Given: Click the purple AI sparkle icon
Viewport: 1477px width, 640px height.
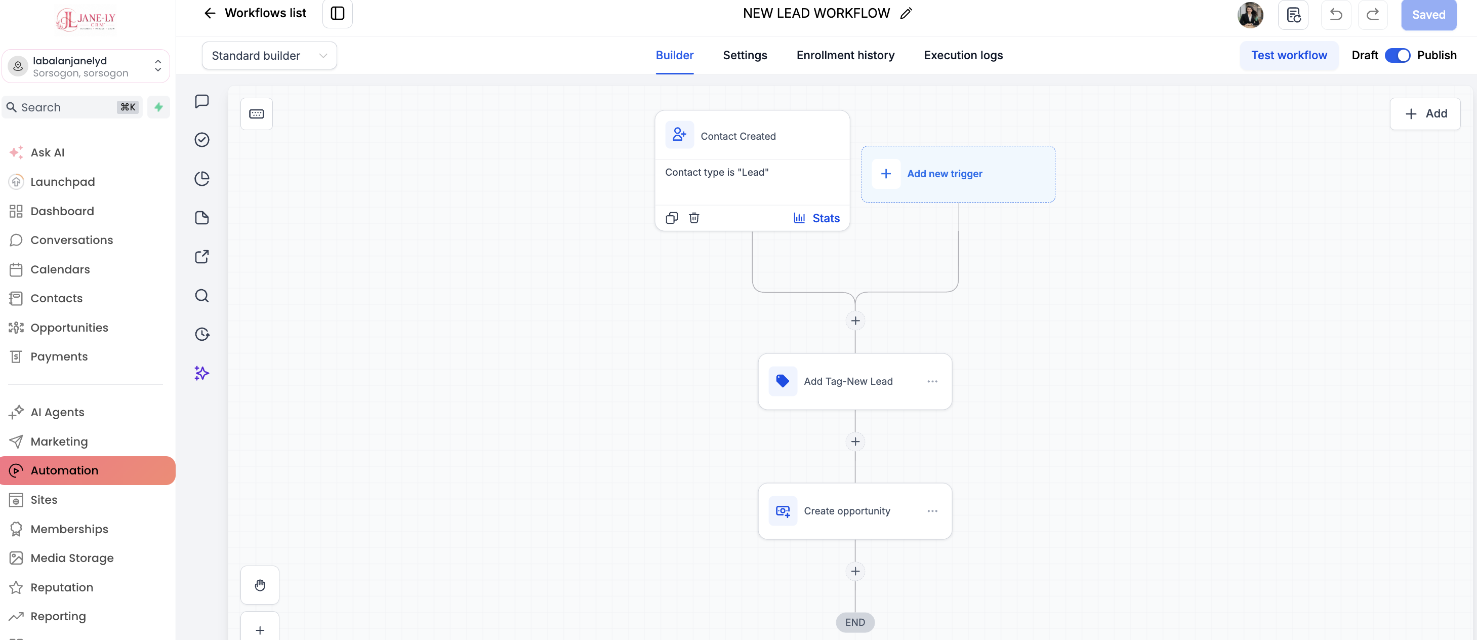Looking at the screenshot, I should coord(202,373).
